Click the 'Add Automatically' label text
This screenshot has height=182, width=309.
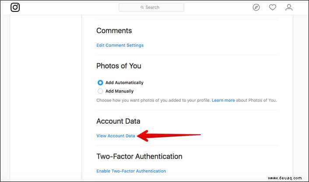pos(124,83)
